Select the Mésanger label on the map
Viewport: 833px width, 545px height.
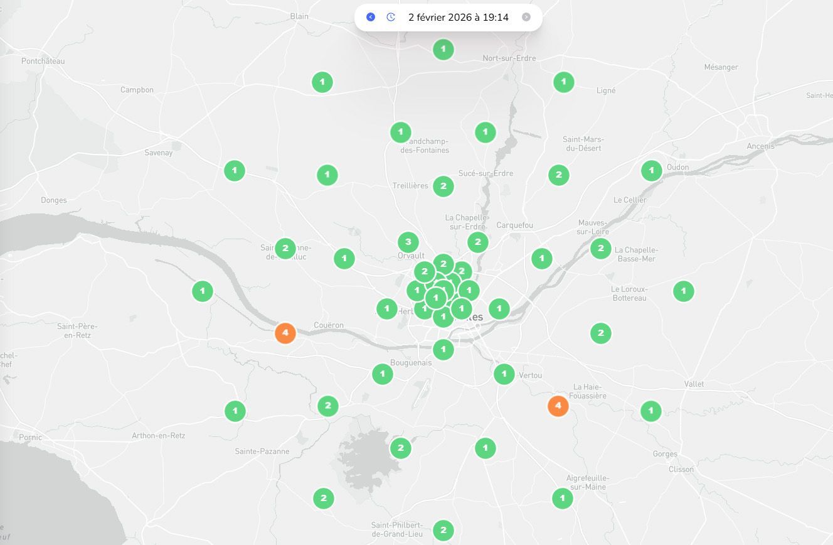(721, 67)
